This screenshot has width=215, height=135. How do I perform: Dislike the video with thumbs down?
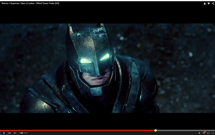pos(209,3)
